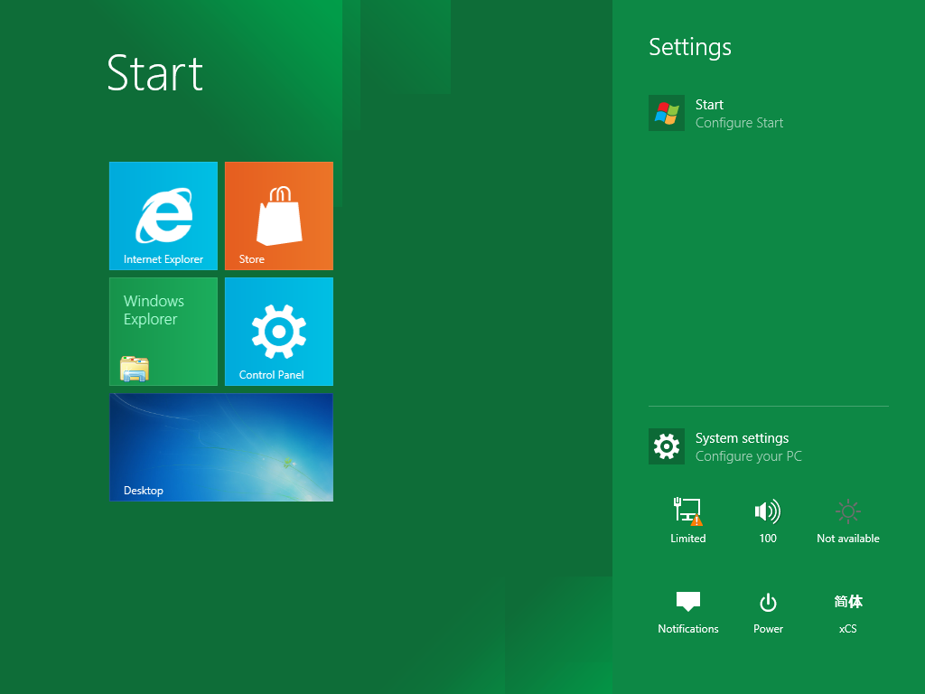Open the Power options menu
Viewport: 925px width, 694px height.
click(x=768, y=612)
